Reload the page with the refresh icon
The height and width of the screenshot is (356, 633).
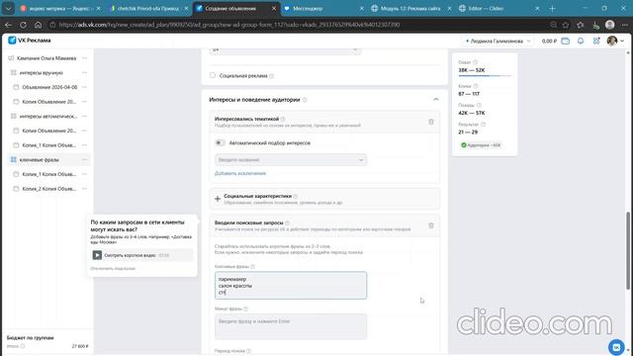coord(23,25)
